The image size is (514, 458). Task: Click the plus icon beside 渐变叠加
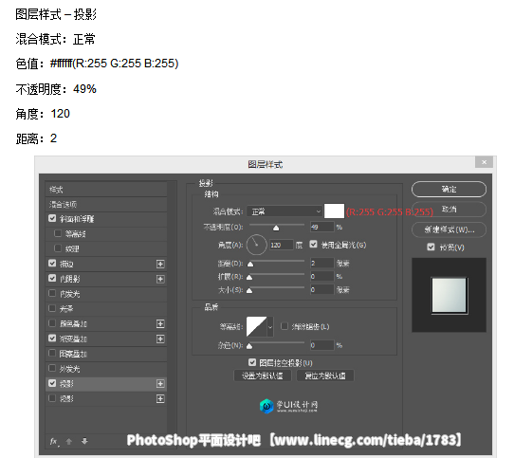[160, 339]
